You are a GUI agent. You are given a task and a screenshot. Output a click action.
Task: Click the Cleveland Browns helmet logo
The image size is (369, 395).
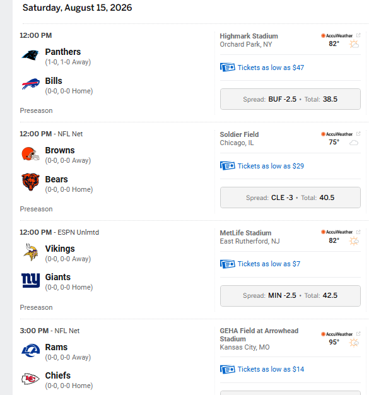pos(30,154)
